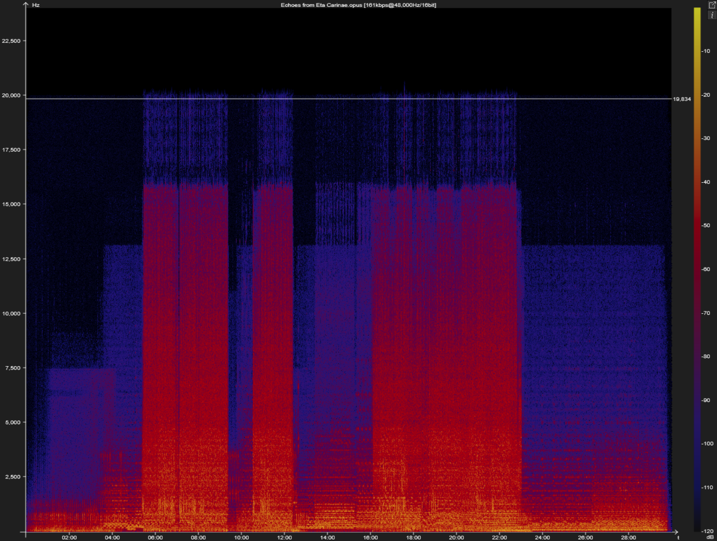
Task: Click the '20:00' time label
Action: 457,537
